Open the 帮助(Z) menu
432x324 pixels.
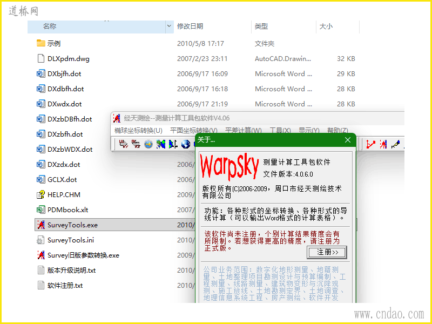pos(337,130)
